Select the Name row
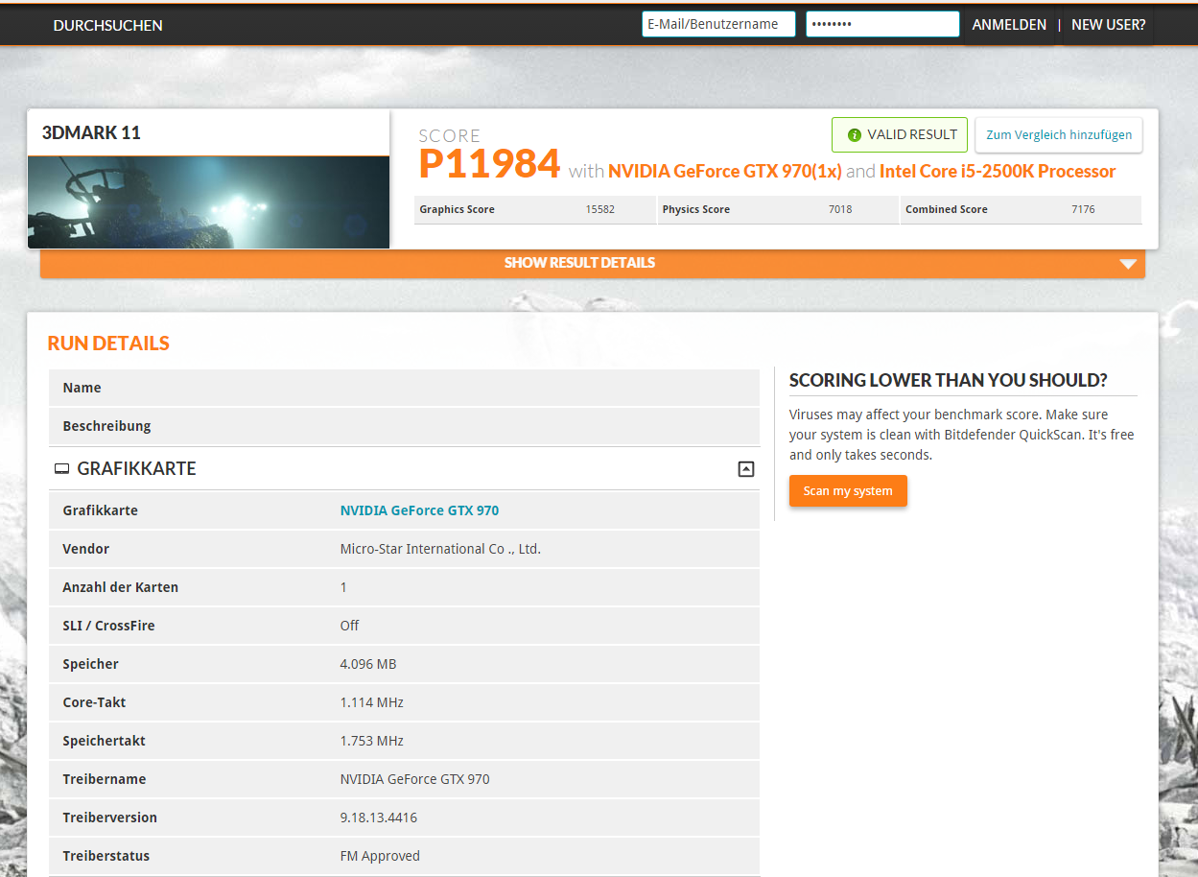This screenshot has width=1198, height=877. 404,388
